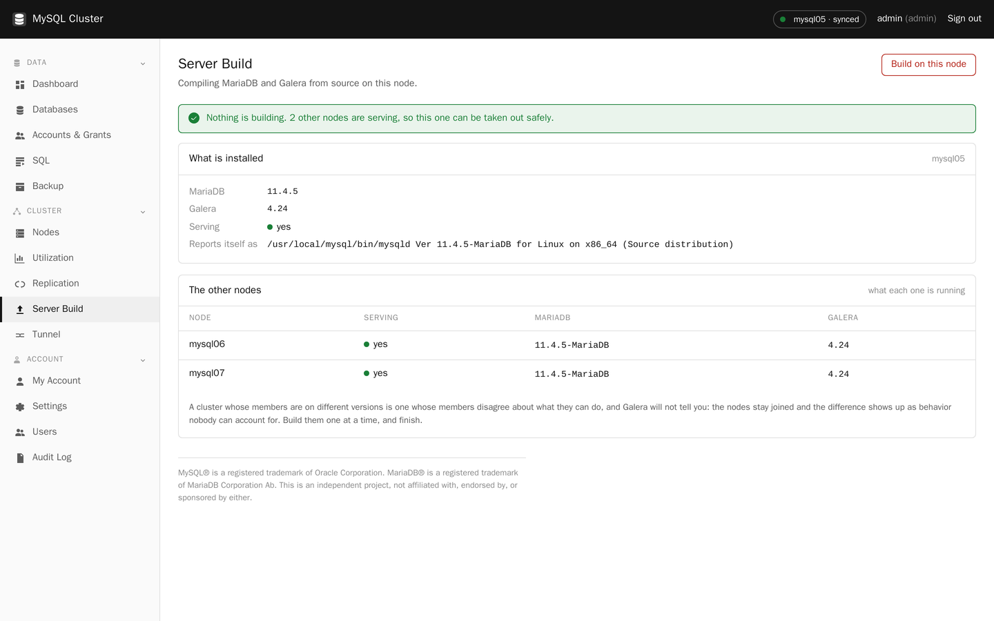994x621 pixels.
Task: Open the Users page
Action: click(80, 432)
